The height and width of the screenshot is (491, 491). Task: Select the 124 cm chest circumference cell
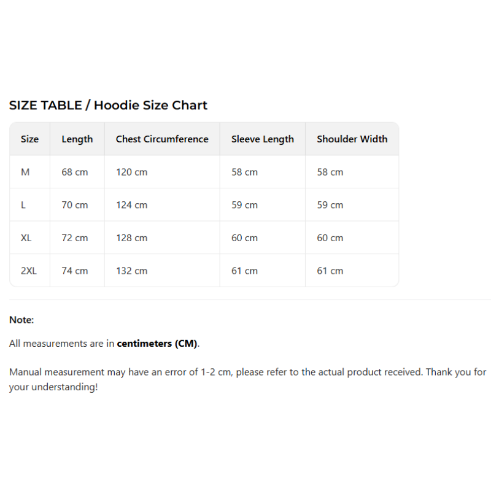tap(132, 205)
